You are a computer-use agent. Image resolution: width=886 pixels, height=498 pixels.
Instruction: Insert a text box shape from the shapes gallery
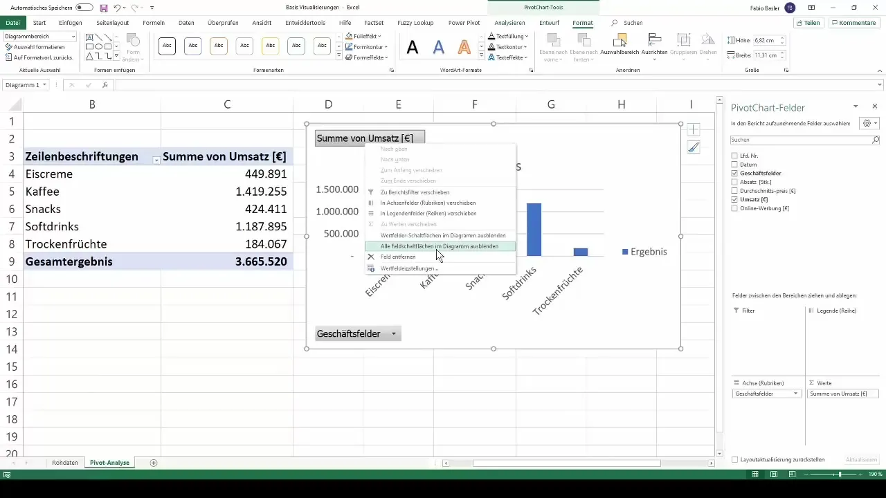tap(90, 37)
